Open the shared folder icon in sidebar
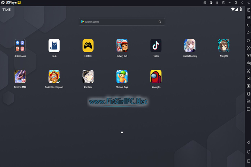The image size is (251, 167). (x=249, y=101)
